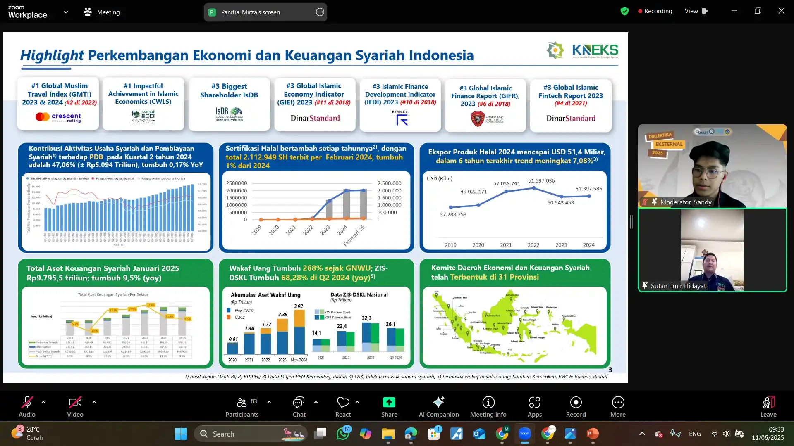Start video with the Video button
Screen dimensions: 794x446
75,407
